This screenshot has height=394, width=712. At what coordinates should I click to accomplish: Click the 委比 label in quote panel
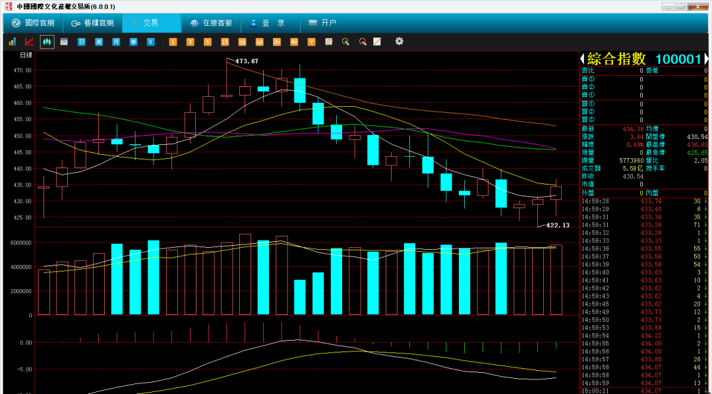(x=587, y=70)
